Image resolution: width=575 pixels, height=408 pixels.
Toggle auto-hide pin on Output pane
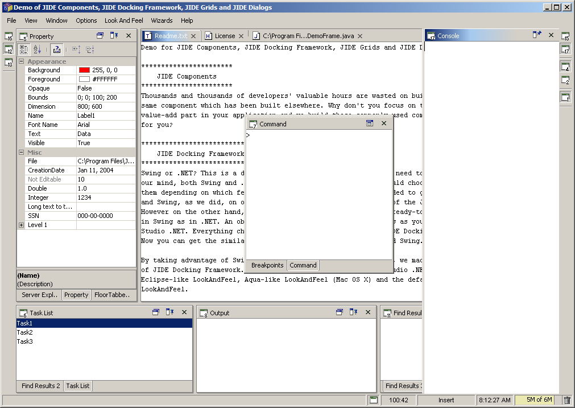pyautogui.click(x=354, y=312)
